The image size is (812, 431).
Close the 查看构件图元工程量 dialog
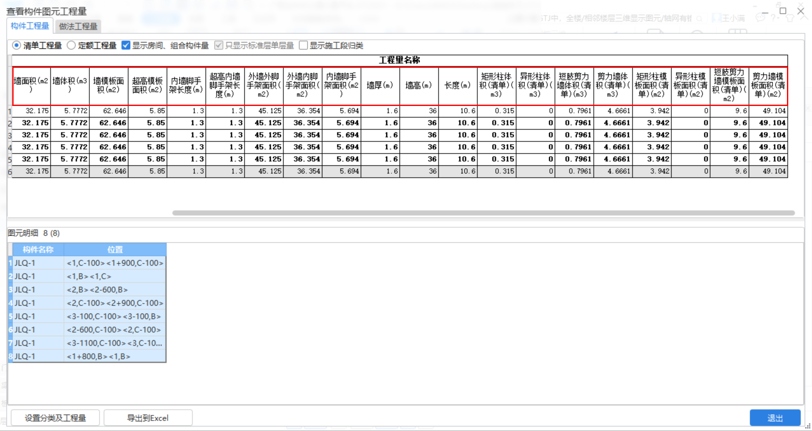(x=801, y=11)
